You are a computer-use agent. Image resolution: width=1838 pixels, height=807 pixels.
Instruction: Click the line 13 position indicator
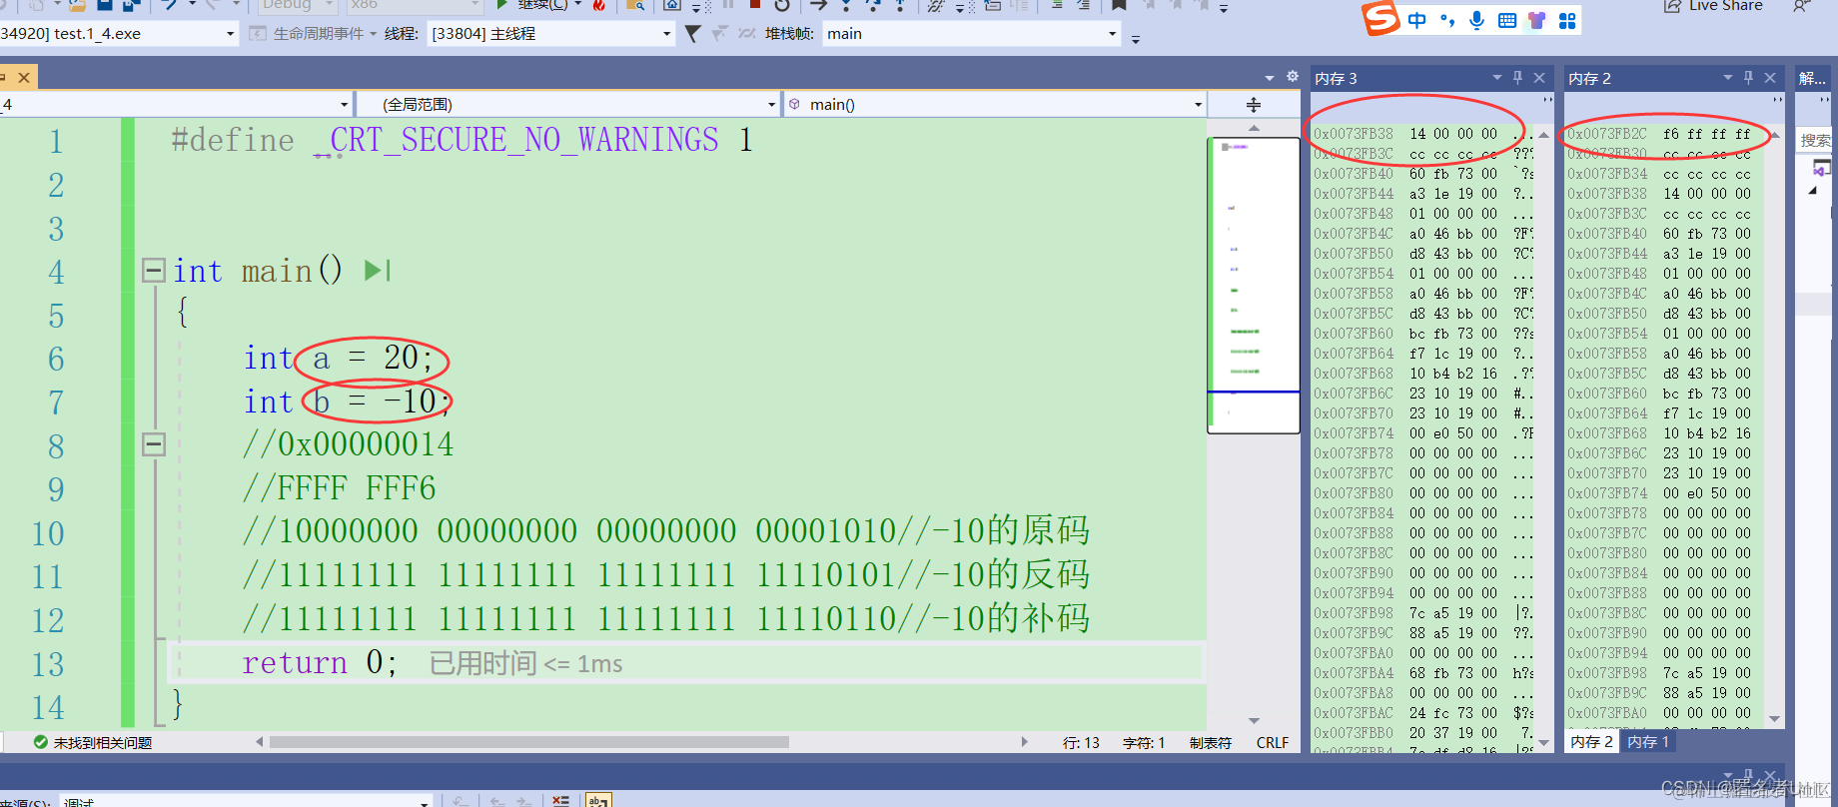click(1081, 742)
